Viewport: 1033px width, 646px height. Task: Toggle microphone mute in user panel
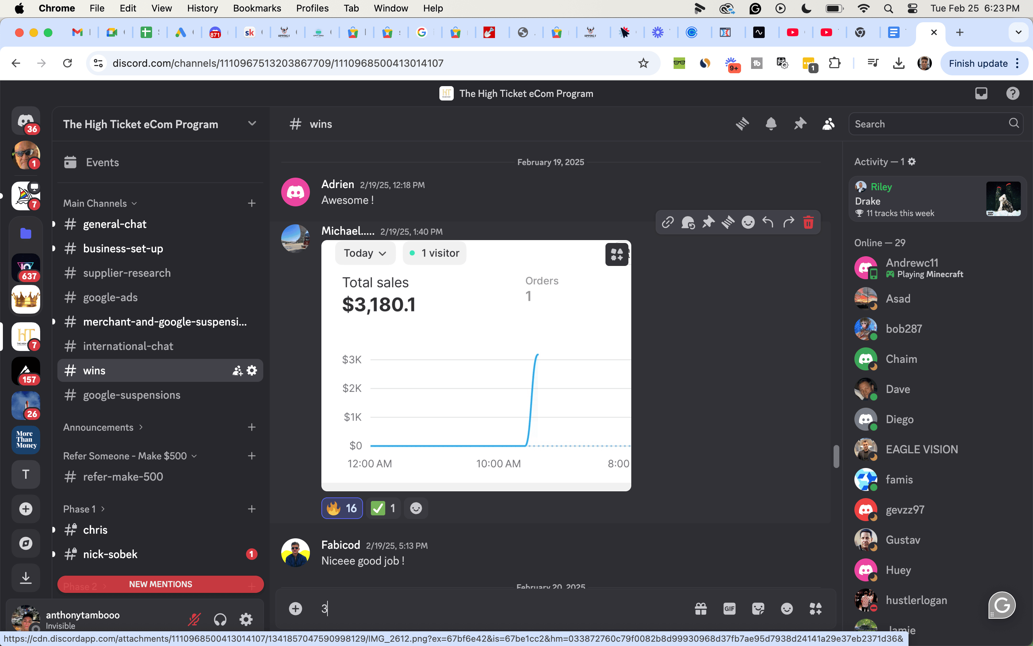pyautogui.click(x=194, y=619)
